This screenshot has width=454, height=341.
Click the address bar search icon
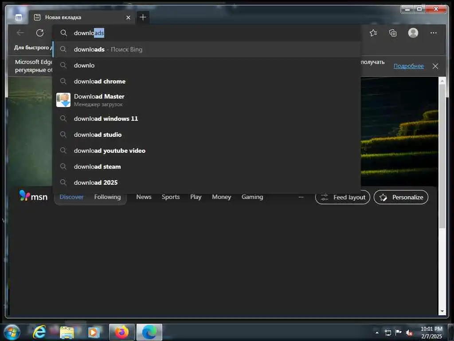click(x=64, y=33)
